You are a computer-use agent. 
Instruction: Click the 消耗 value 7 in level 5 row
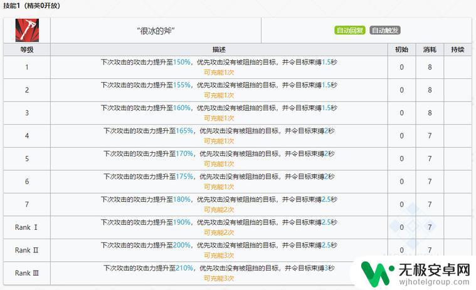(430, 159)
